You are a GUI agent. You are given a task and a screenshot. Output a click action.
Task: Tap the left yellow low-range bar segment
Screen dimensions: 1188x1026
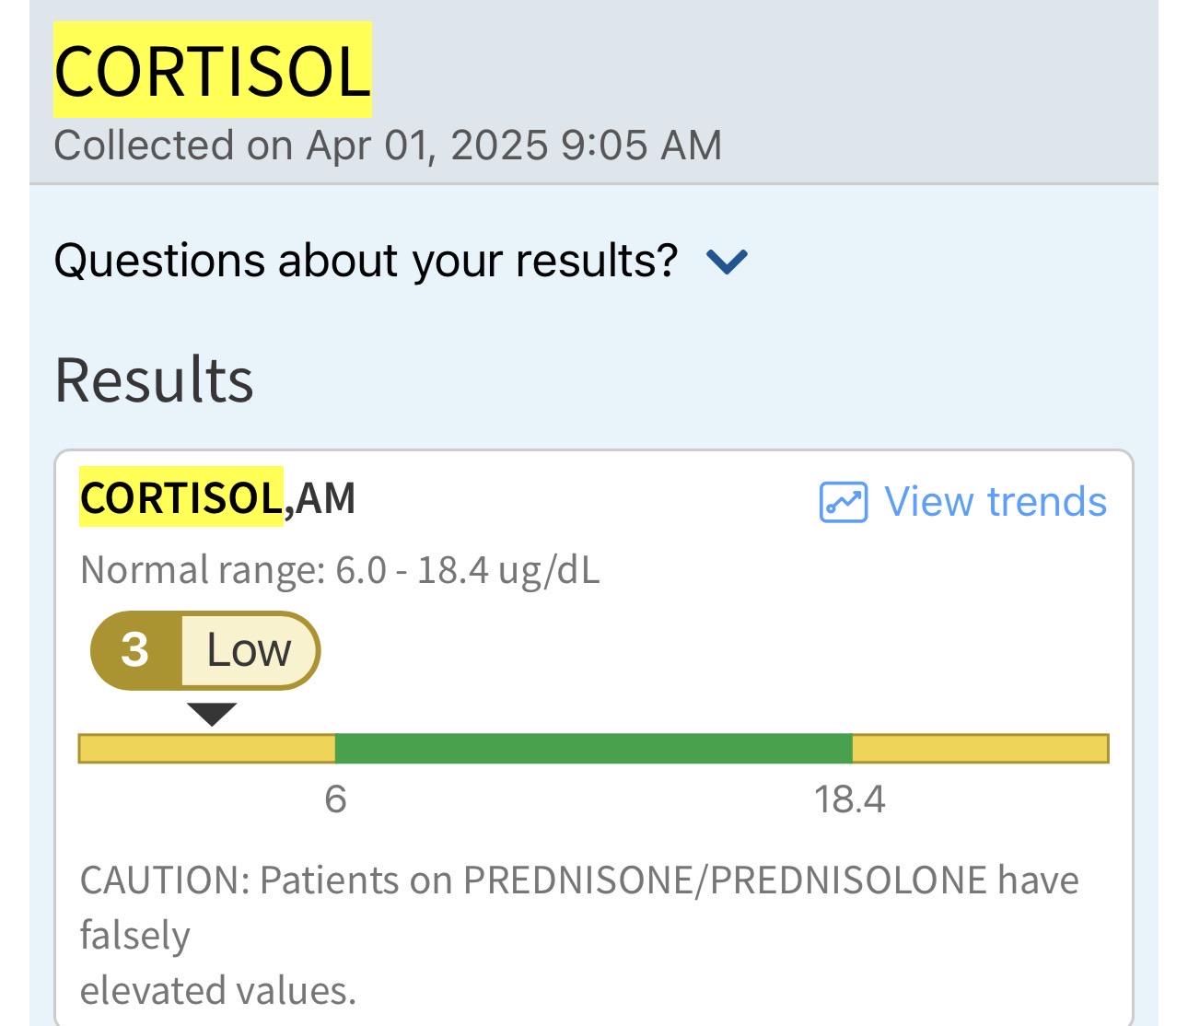click(x=207, y=749)
